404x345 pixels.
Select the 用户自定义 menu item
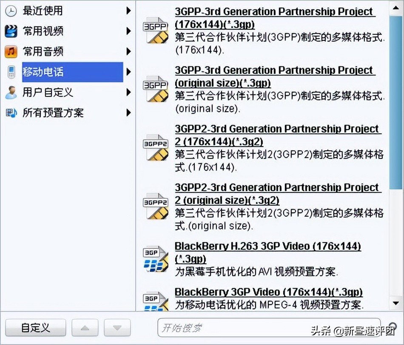(48, 92)
